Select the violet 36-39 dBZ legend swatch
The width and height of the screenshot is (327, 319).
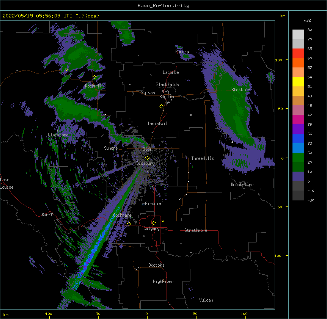tap(298, 129)
